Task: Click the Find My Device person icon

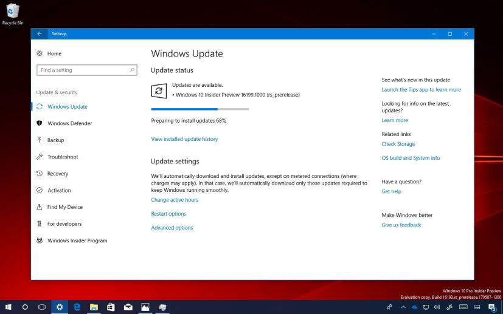Action: click(39, 207)
